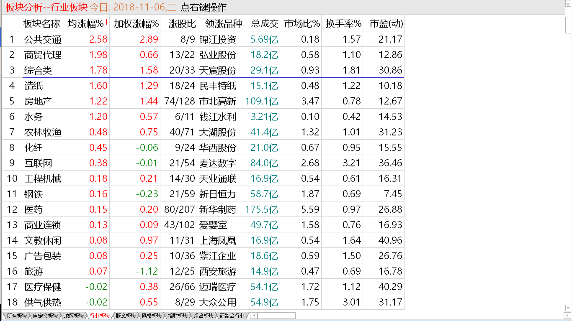The width and height of the screenshot is (572, 321).
Task: Open the 概念板块 tab
Action: click(x=126, y=316)
